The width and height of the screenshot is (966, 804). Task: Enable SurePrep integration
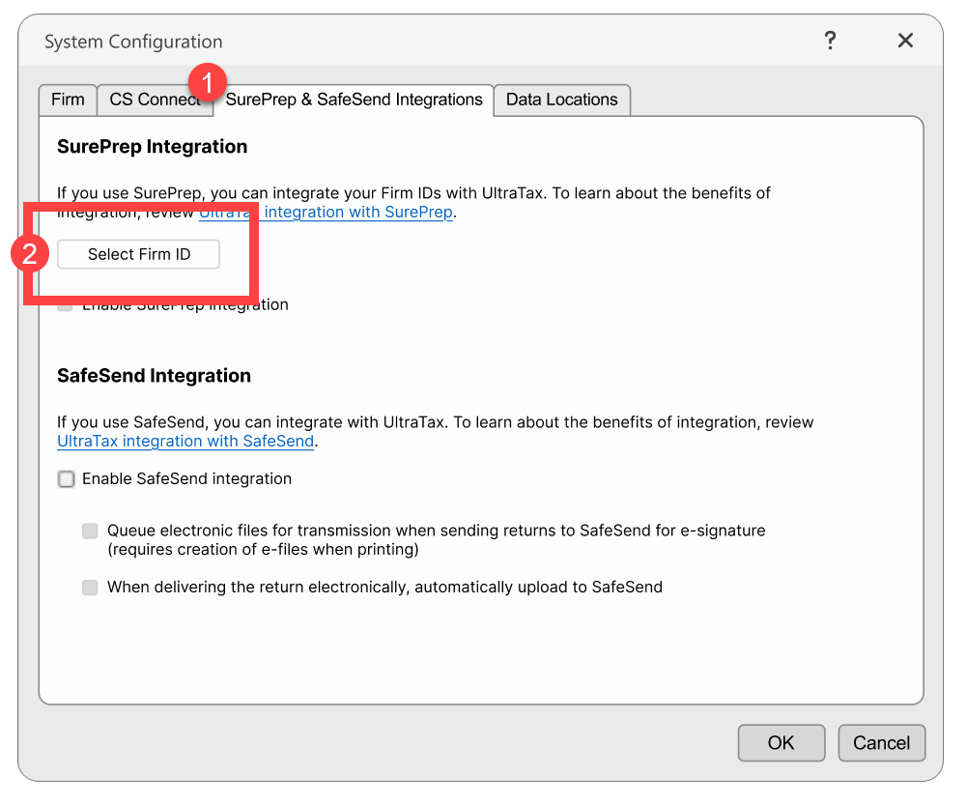64,304
